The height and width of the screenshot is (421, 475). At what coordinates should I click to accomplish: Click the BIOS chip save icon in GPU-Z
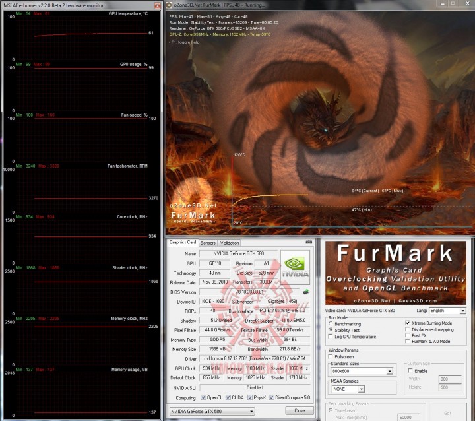pos(305,292)
